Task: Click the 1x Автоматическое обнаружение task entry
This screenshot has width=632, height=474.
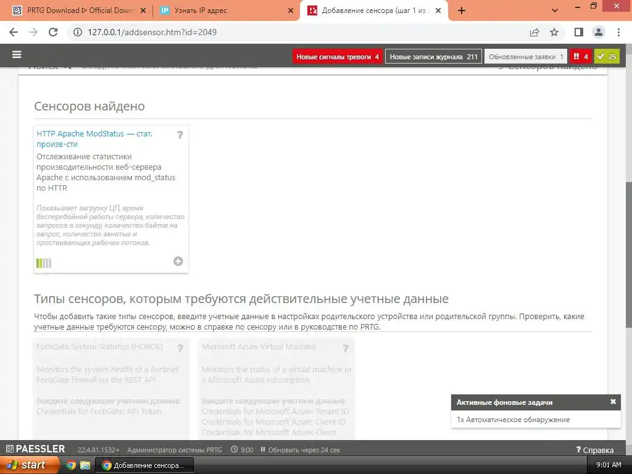Action: [513, 420]
